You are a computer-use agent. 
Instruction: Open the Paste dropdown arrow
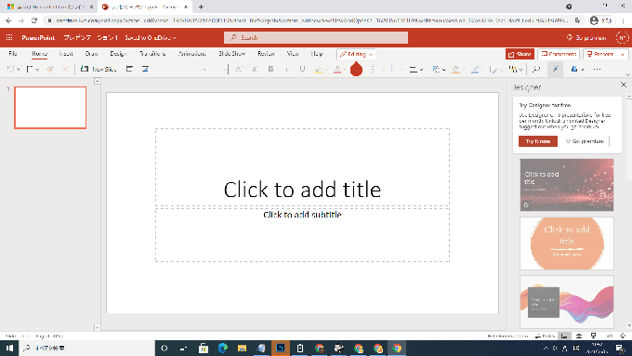pyautogui.click(x=37, y=70)
